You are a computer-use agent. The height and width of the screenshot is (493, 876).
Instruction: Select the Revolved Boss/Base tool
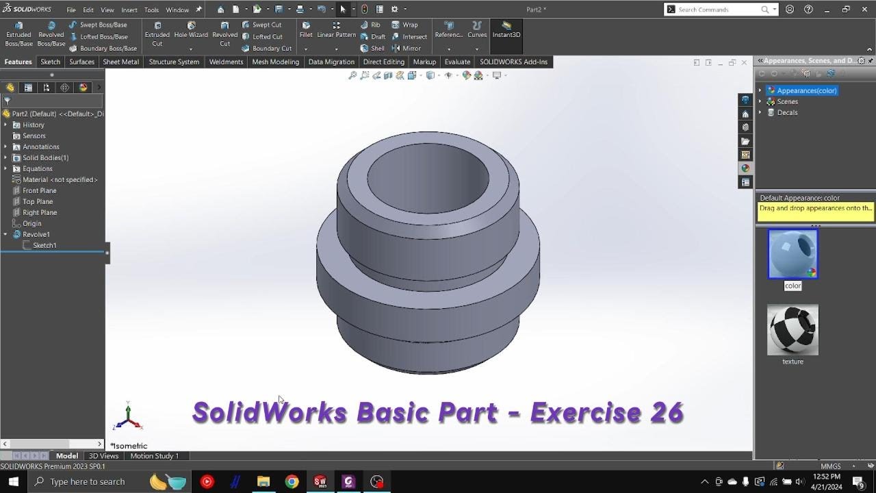(x=51, y=34)
